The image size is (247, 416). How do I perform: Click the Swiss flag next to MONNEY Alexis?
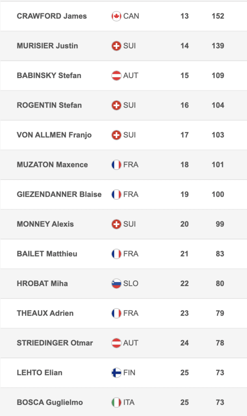click(116, 224)
